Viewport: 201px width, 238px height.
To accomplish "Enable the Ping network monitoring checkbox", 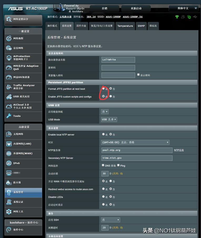I will point(118,165).
